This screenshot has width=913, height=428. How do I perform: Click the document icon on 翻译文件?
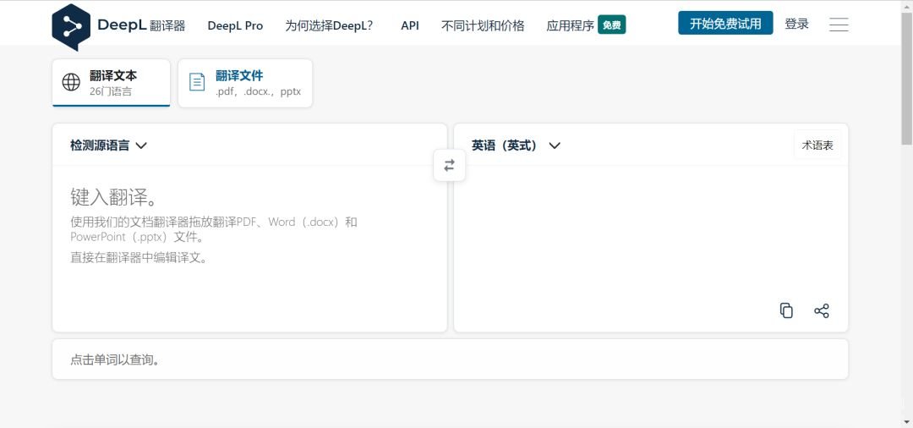pyautogui.click(x=197, y=82)
